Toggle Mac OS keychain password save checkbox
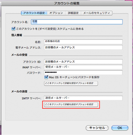 46,77
